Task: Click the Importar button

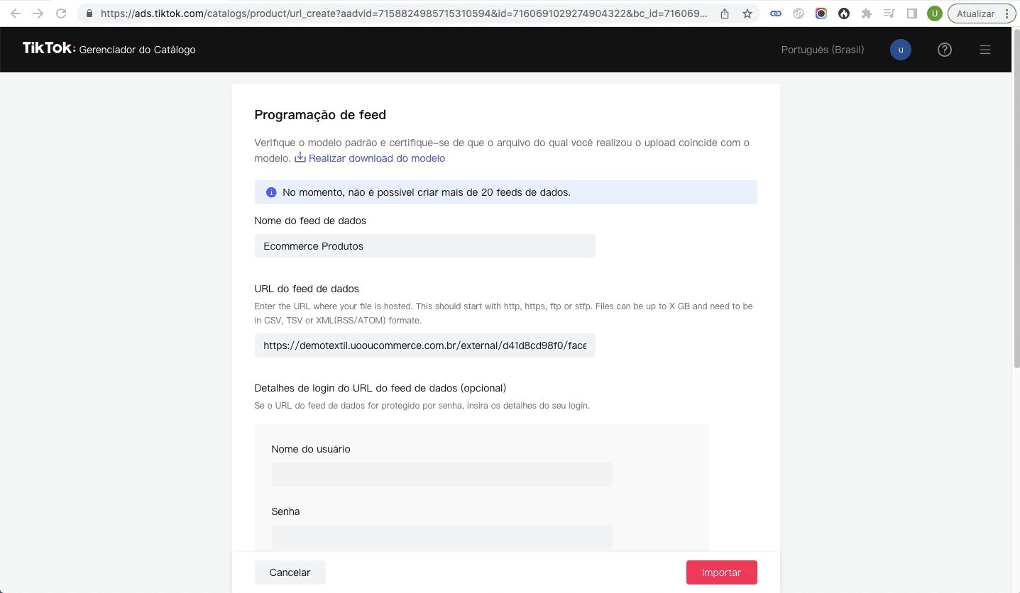Action: coord(721,572)
